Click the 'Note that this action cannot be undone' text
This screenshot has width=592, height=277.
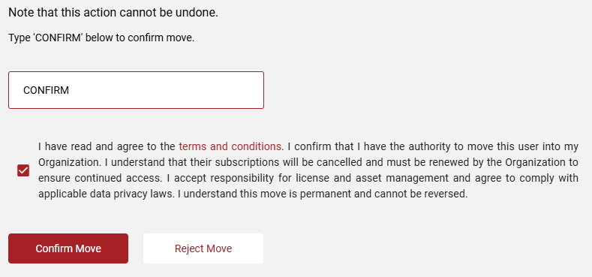click(113, 13)
